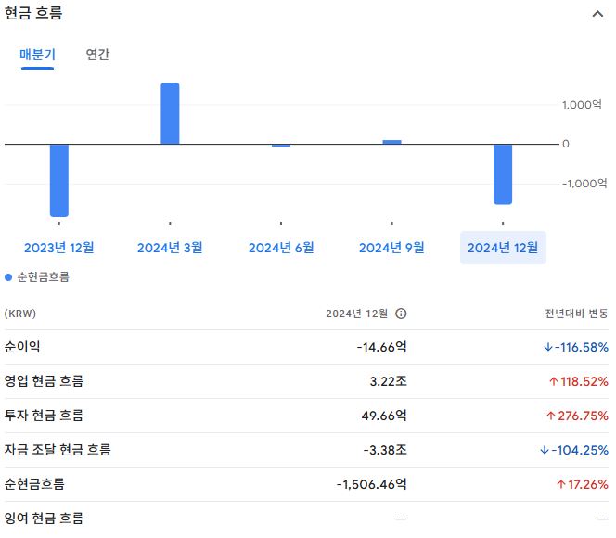
Task: Click the 1,000억 axis label
Action: (582, 105)
